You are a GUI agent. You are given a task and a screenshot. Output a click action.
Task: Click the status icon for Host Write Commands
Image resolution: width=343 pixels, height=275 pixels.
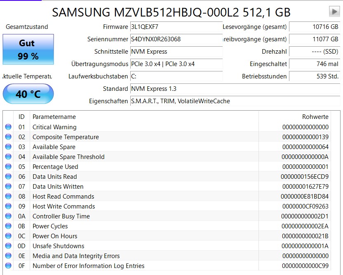8,206
